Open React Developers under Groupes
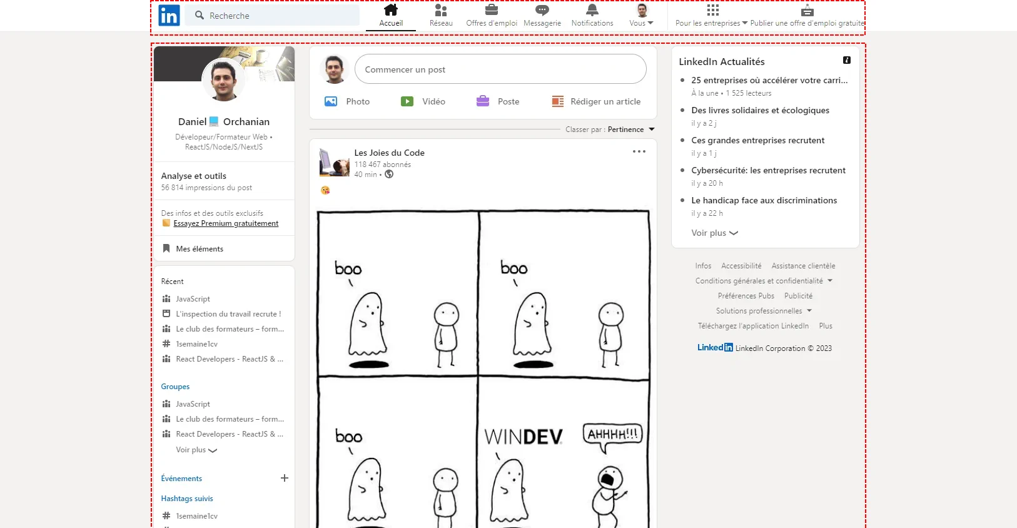Image resolution: width=1017 pixels, height=528 pixels. tap(230, 434)
